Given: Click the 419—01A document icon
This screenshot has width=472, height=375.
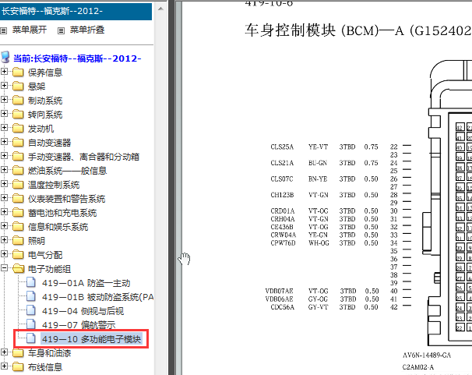Looking at the screenshot, I should (31, 282).
